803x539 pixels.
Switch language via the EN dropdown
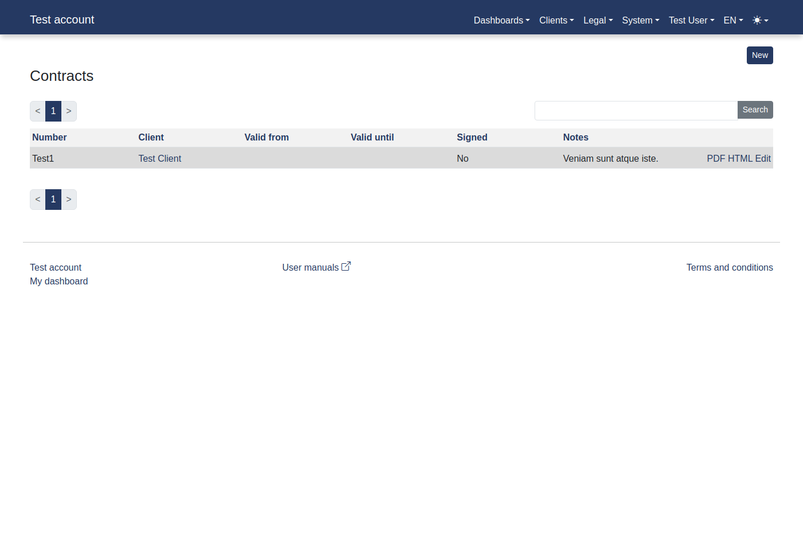733,20
